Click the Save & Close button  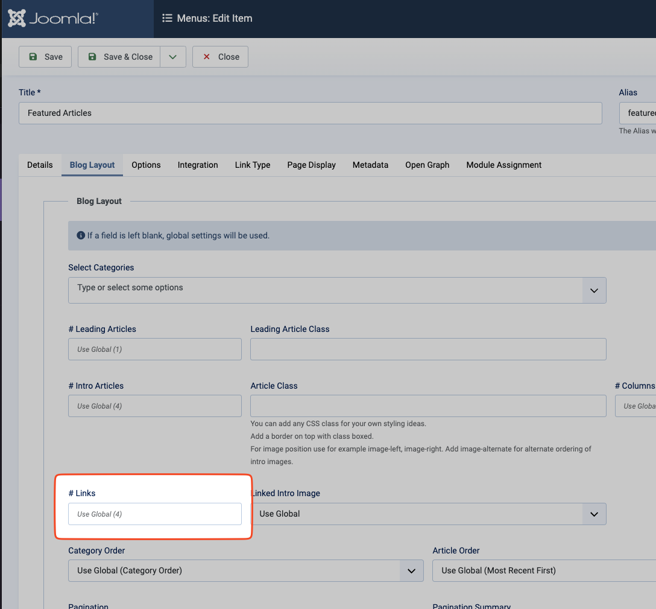119,57
